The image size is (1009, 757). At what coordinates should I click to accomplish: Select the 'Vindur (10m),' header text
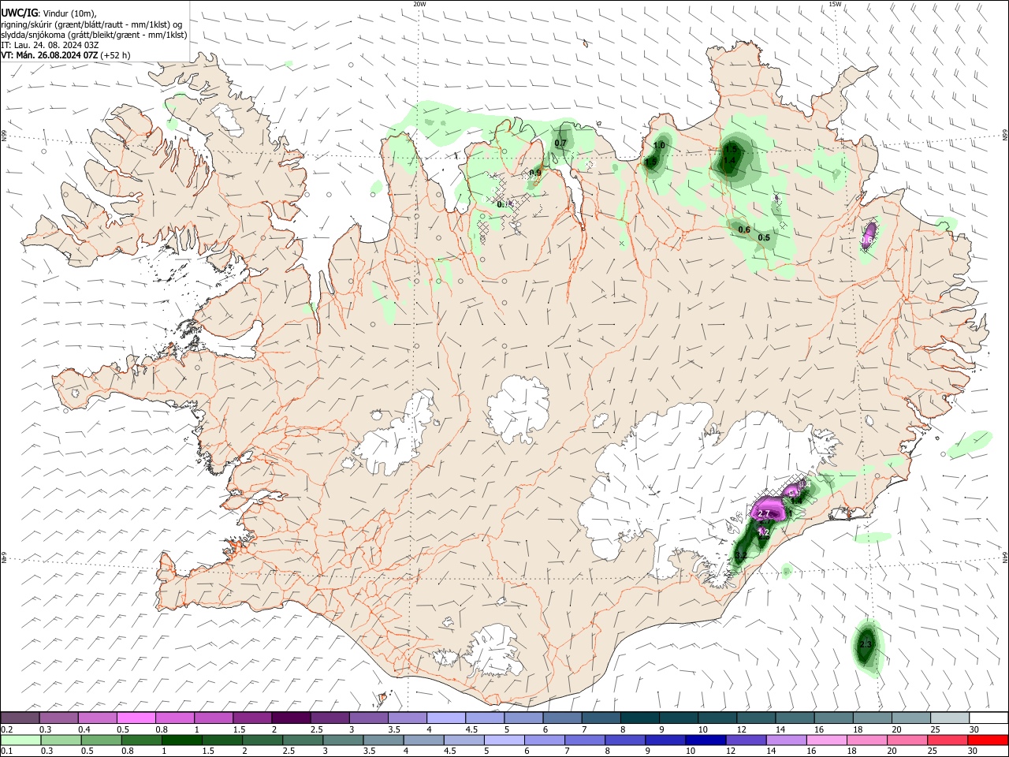[x=68, y=13]
